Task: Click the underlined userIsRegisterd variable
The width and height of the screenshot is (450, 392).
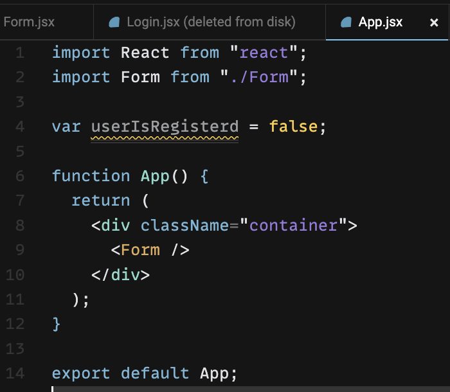Action: click(x=165, y=127)
